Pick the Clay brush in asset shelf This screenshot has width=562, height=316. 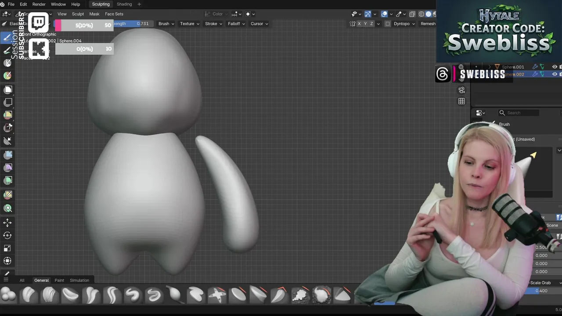point(29,294)
